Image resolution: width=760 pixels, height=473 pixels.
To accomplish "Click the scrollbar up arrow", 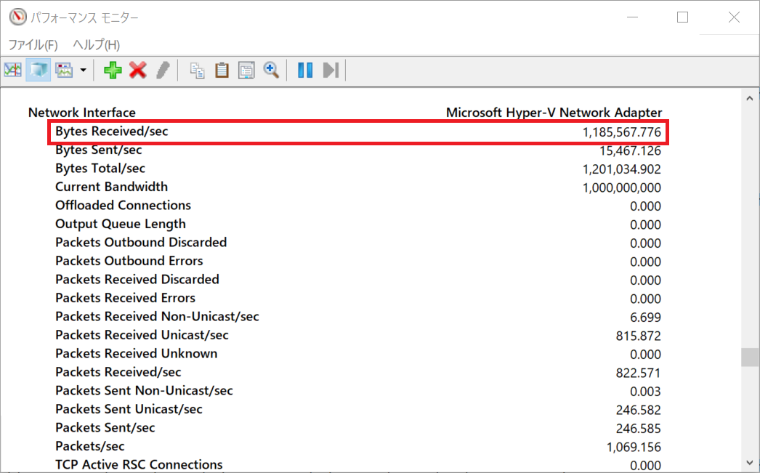I will point(749,97).
